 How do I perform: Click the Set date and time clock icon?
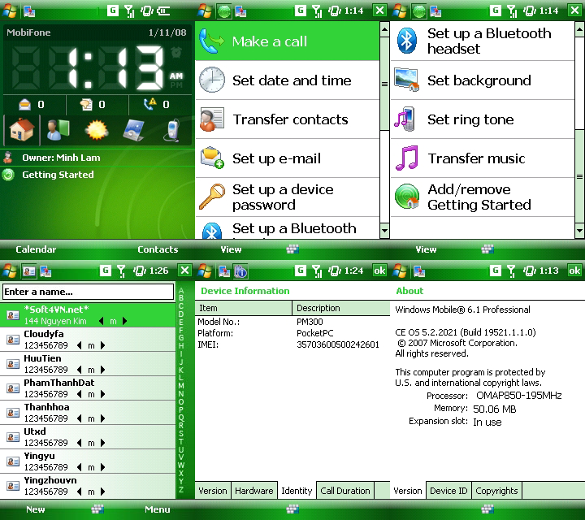tap(212, 80)
